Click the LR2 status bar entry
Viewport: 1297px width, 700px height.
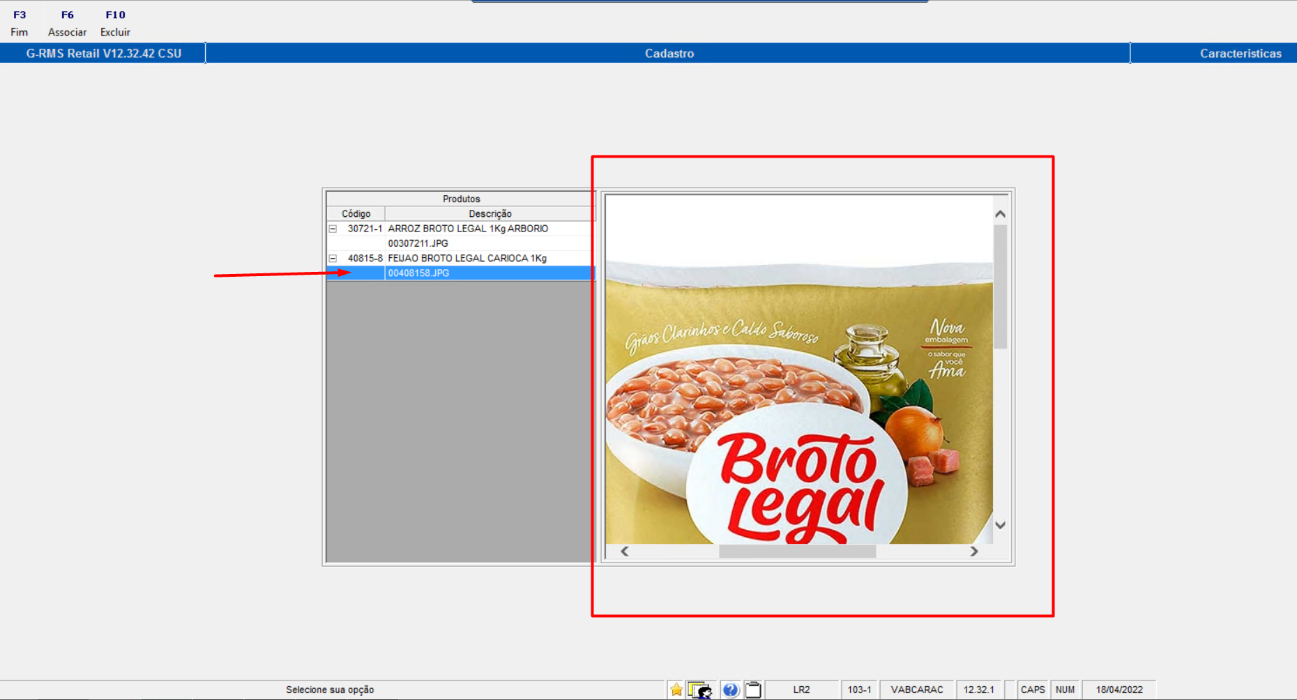pos(801,690)
